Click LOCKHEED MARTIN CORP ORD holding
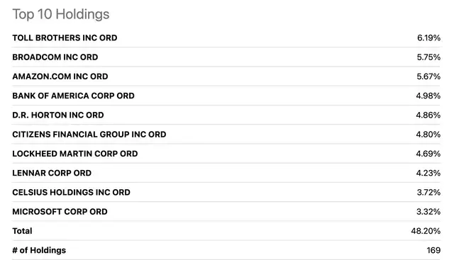454x260 pixels. click(x=75, y=154)
